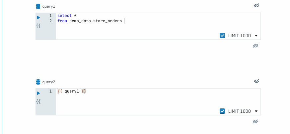290x134 pixels.
Task: Click the {{ query1 }} reference text
Action: [72, 91]
